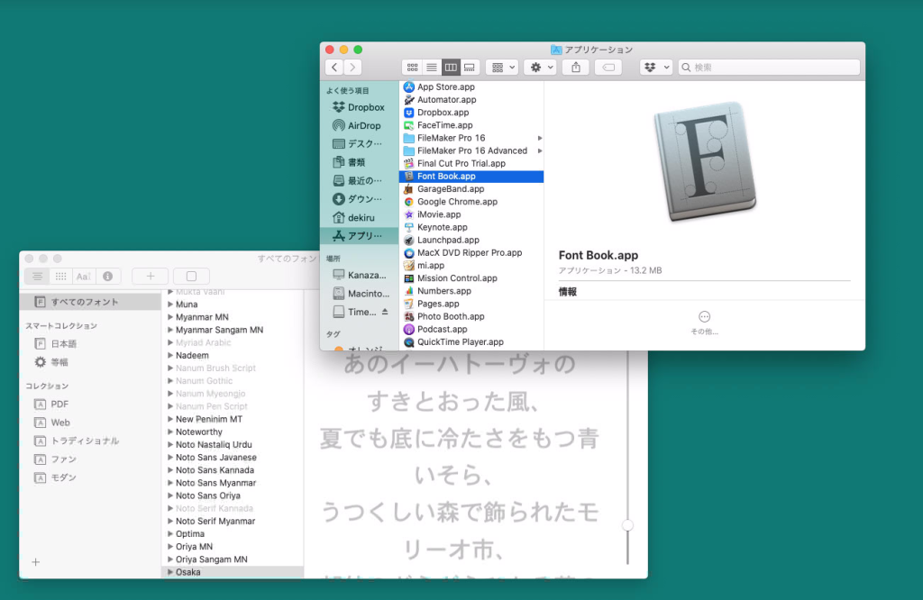Click the Edit Tags toolbar button
This screenshot has width=923, height=600.
coord(608,68)
